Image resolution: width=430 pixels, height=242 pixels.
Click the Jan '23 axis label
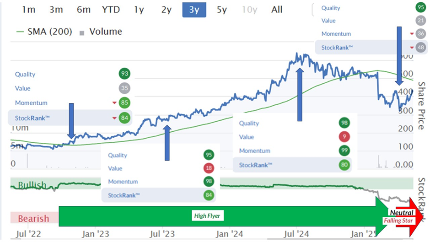96,234
